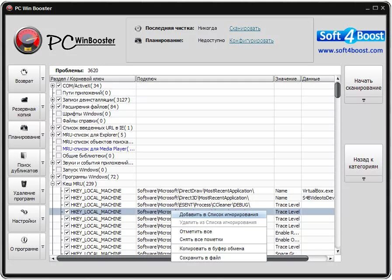392x280 pixels.
Task: Enable the Шрифты Windows checkbox
Action: [59, 113]
